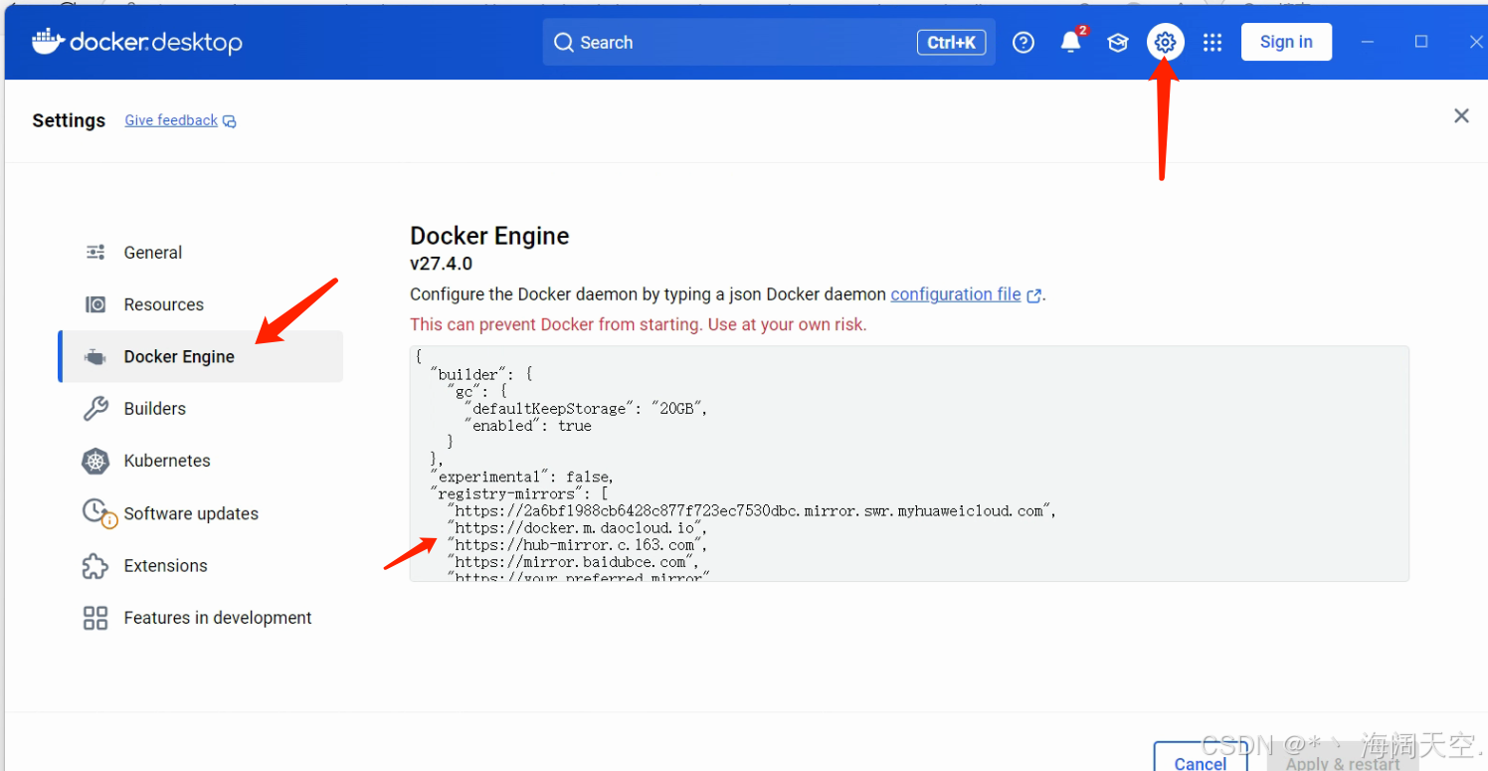Click the Builders wrench icon

(x=95, y=409)
